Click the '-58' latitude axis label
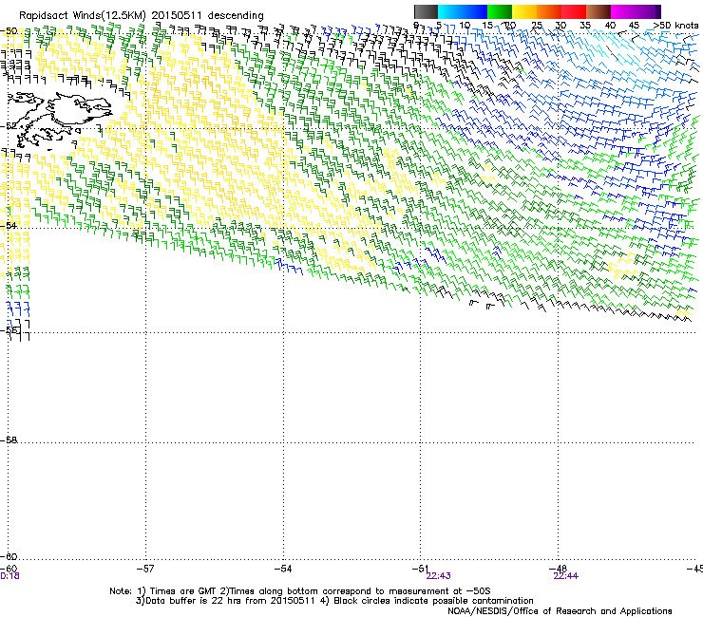The image size is (703, 617). click(9, 440)
